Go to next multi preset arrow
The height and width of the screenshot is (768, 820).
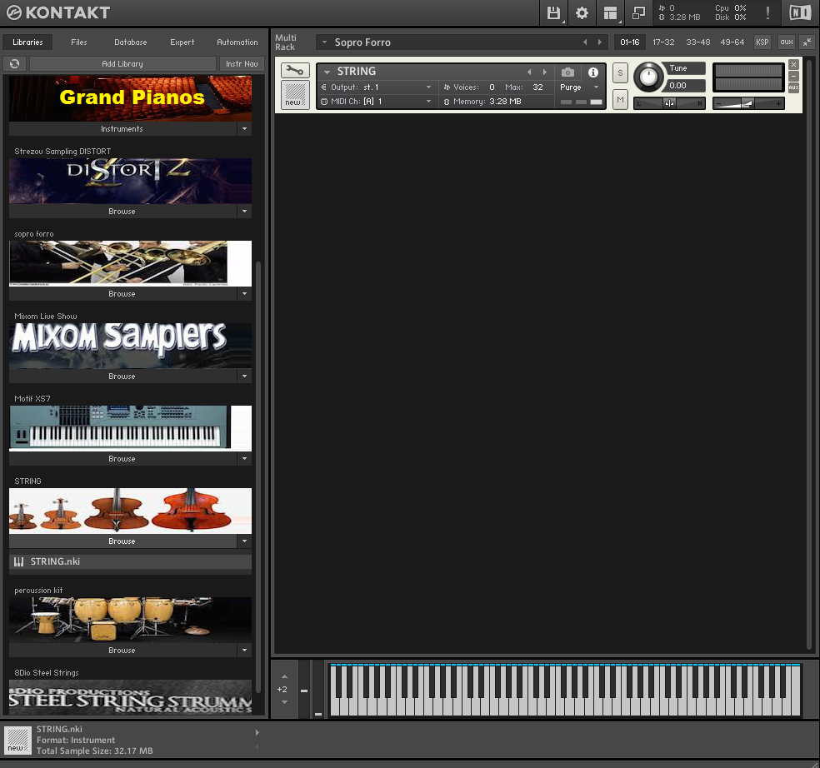point(600,42)
